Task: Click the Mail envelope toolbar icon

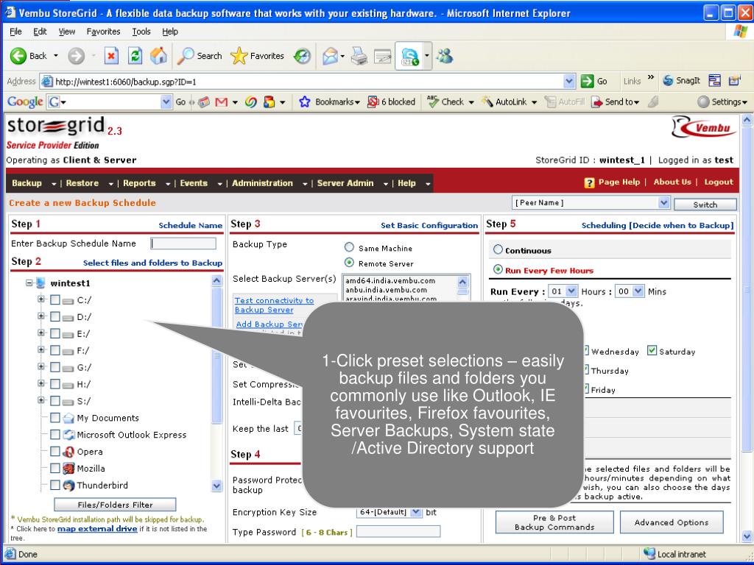Action: tap(330, 56)
